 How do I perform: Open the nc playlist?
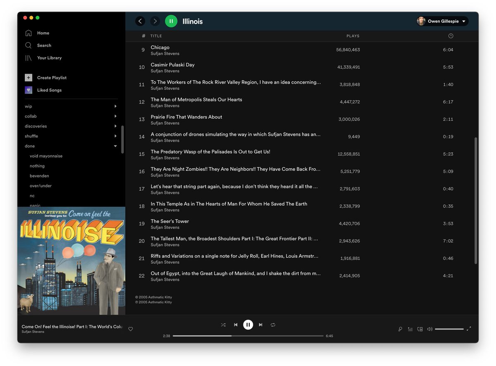coord(32,196)
